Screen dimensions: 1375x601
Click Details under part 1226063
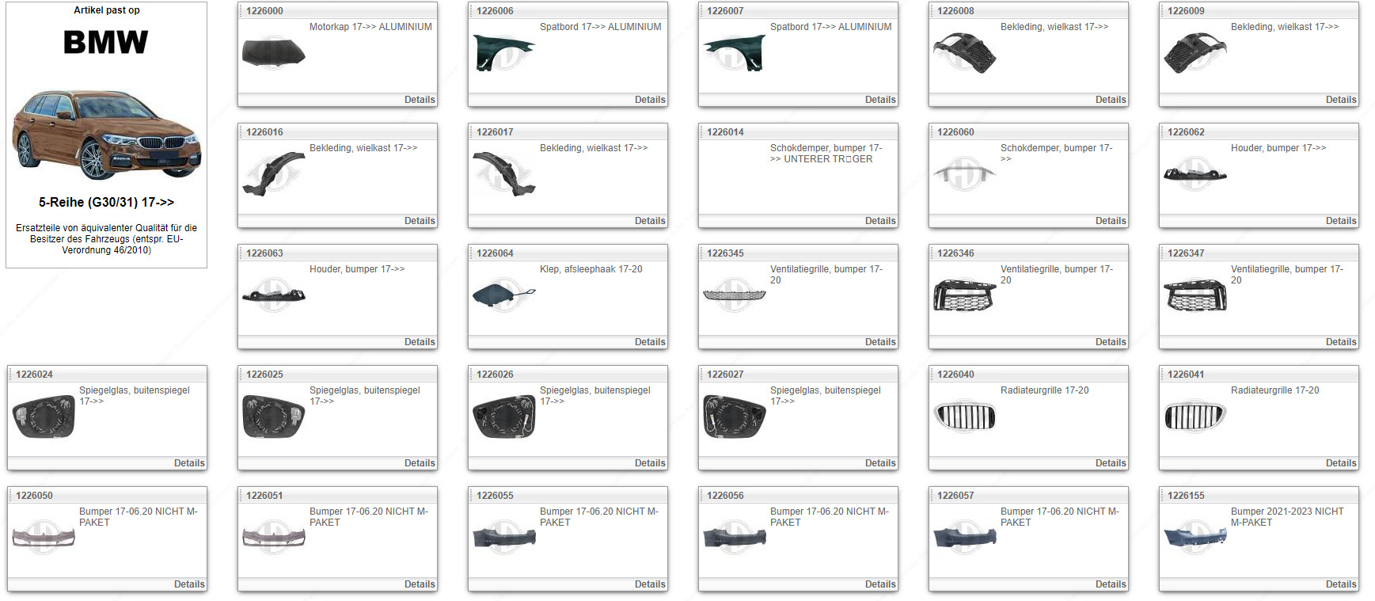[420, 342]
